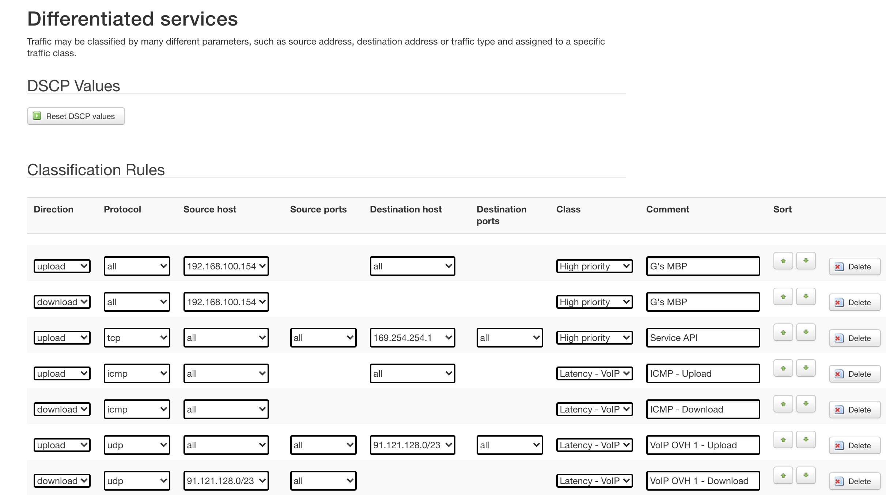
Task: Move the download G's MBP rule down
Action: click(x=806, y=296)
